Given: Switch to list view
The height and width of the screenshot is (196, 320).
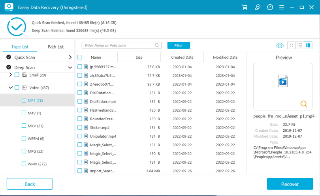Looking at the screenshot, I should (x=299, y=45).
